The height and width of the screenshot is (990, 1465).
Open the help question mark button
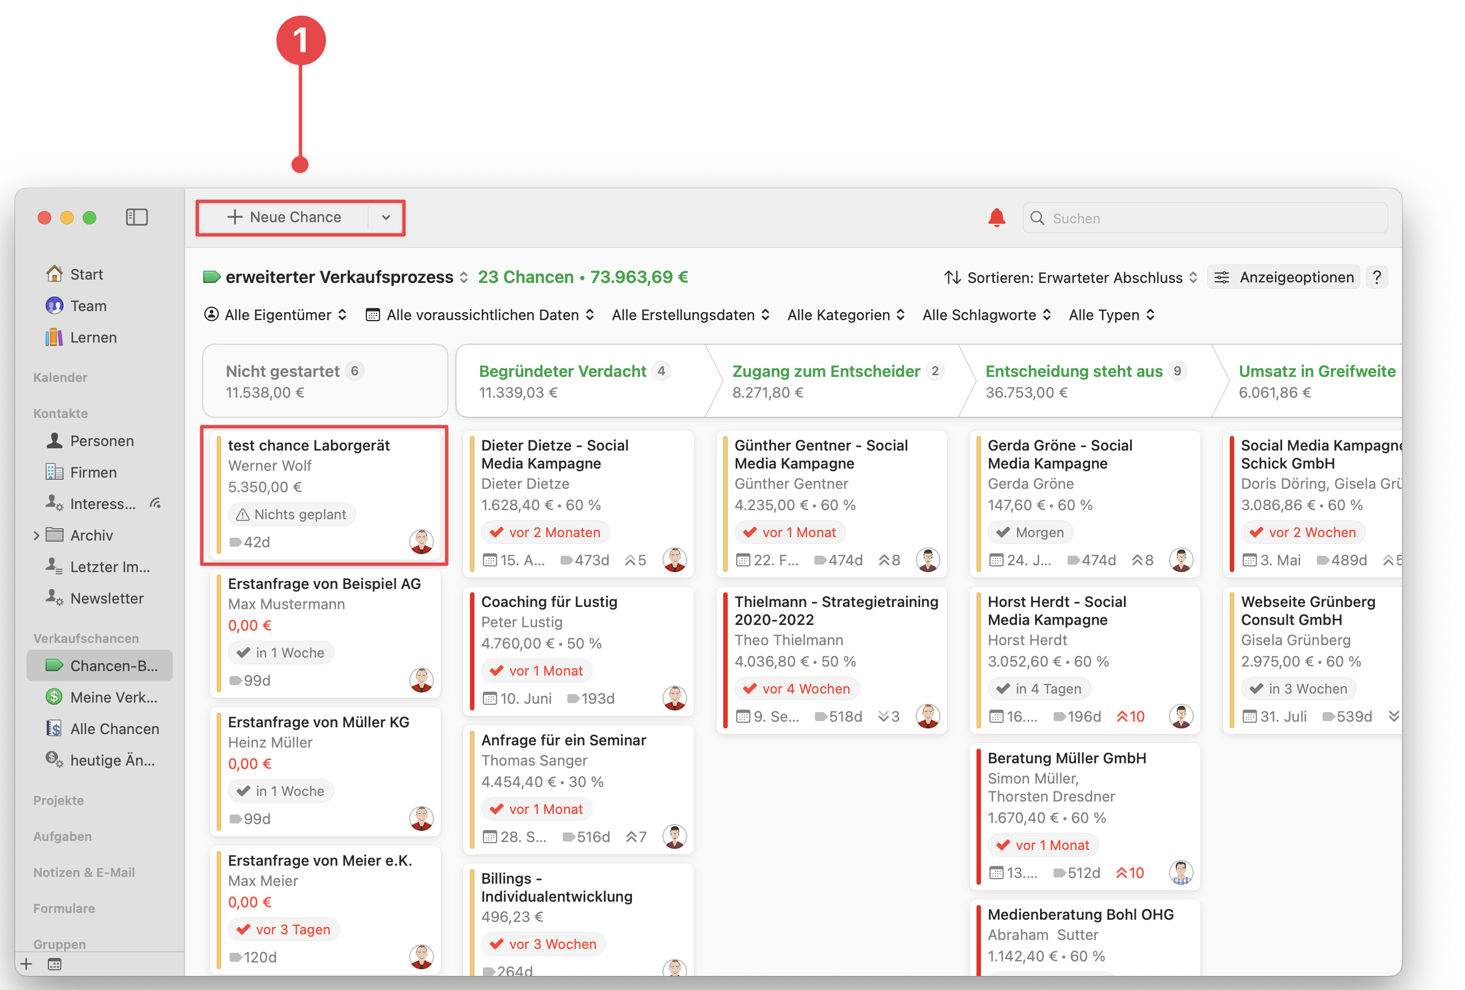coord(1377,277)
